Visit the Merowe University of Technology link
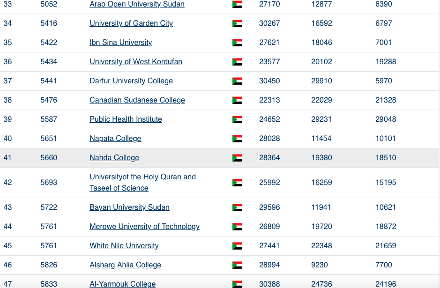The width and height of the screenshot is (440, 288). coord(144,227)
